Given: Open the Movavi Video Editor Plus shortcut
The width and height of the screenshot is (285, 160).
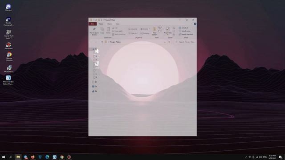Looking at the screenshot, I should [8, 80].
